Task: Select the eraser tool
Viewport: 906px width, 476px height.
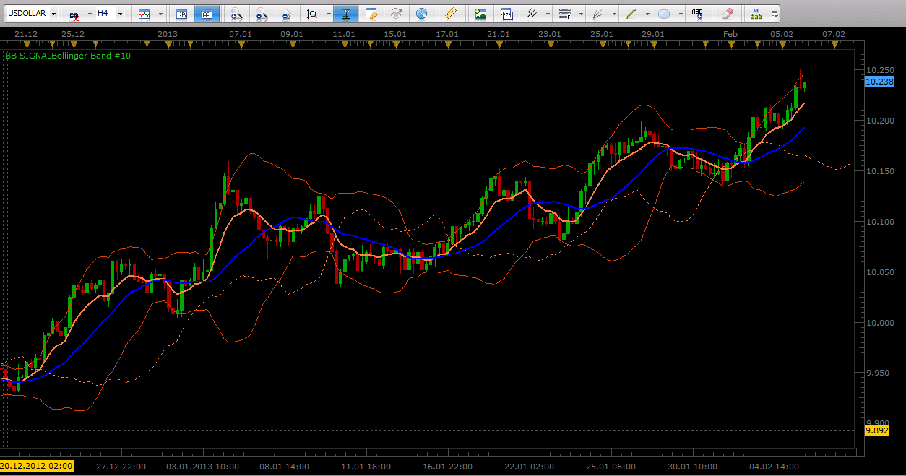Action: tap(727, 13)
